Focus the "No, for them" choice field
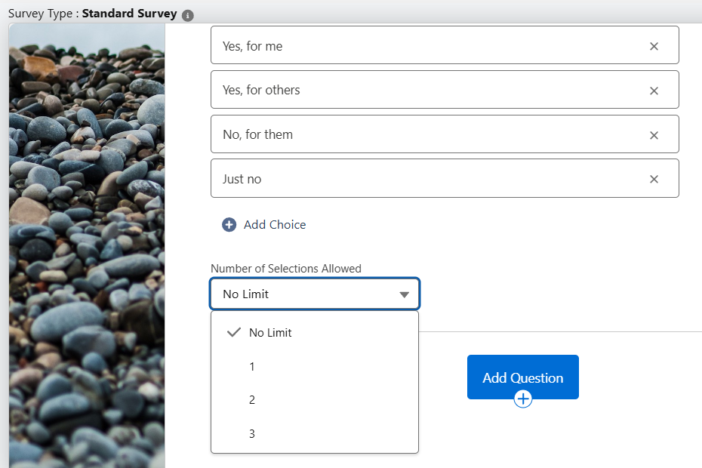The image size is (702, 468). 423,135
